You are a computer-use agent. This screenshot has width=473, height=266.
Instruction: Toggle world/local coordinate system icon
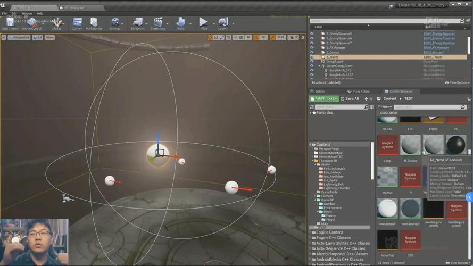tap(228, 37)
